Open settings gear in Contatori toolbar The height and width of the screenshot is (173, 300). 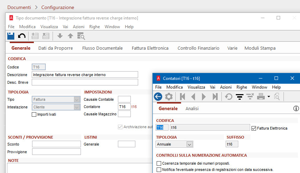point(169,97)
